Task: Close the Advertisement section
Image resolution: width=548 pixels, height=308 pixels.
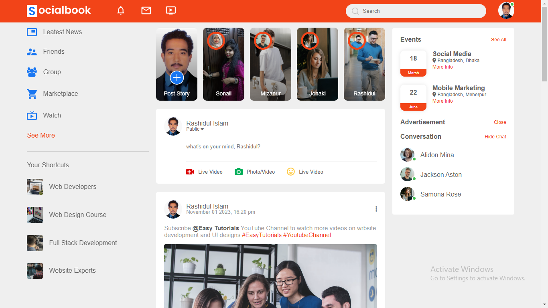Action: click(x=500, y=122)
